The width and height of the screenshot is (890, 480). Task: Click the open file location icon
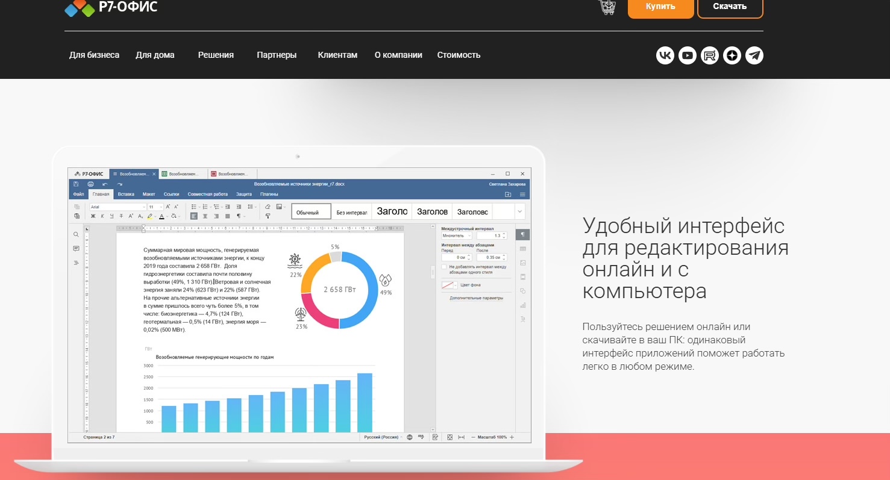[x=508, y=195]
